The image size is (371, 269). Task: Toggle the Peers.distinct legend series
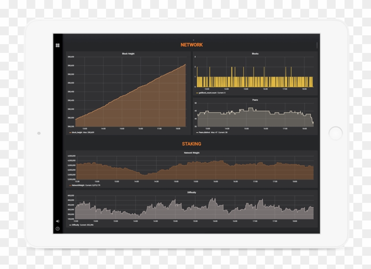coord(206,132)
